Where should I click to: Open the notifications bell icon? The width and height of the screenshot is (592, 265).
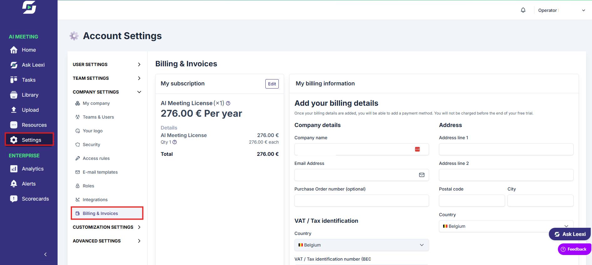click(523, 10)
